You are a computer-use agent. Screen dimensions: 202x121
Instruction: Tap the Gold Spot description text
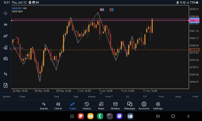pos(17,11)
